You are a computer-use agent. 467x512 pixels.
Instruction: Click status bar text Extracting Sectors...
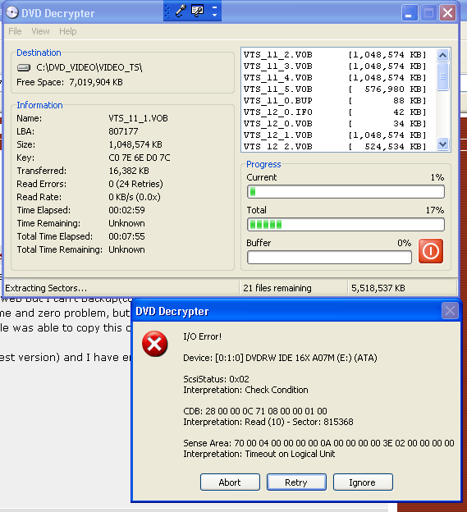[x=46, y=288]
